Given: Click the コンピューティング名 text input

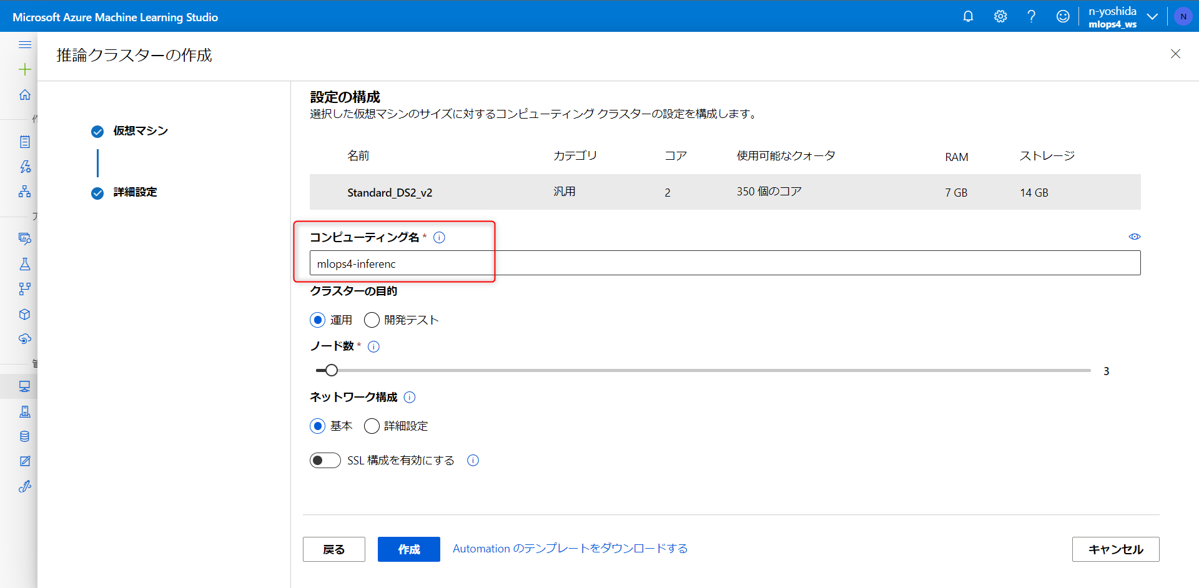Looking at the screenshot, I should (725, 263).
